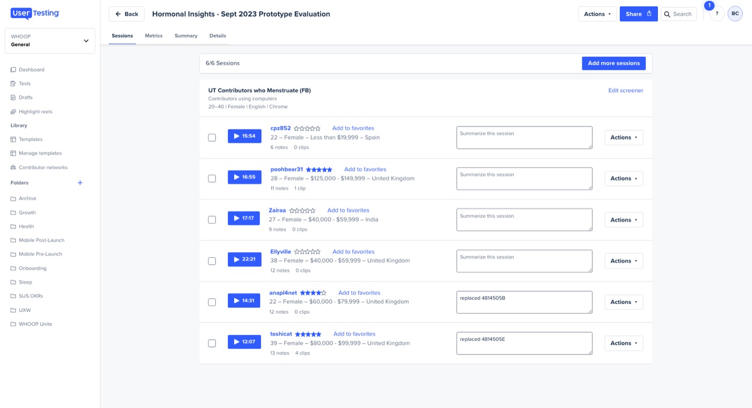Play the 12:07 toshicat session video
The height and width of the screenshot is (408, 752).
click(244, 342)
